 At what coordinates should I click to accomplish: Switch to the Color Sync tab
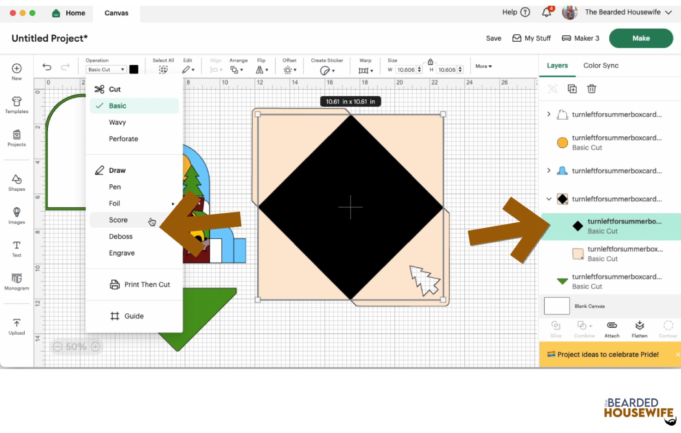click(601, 65)
